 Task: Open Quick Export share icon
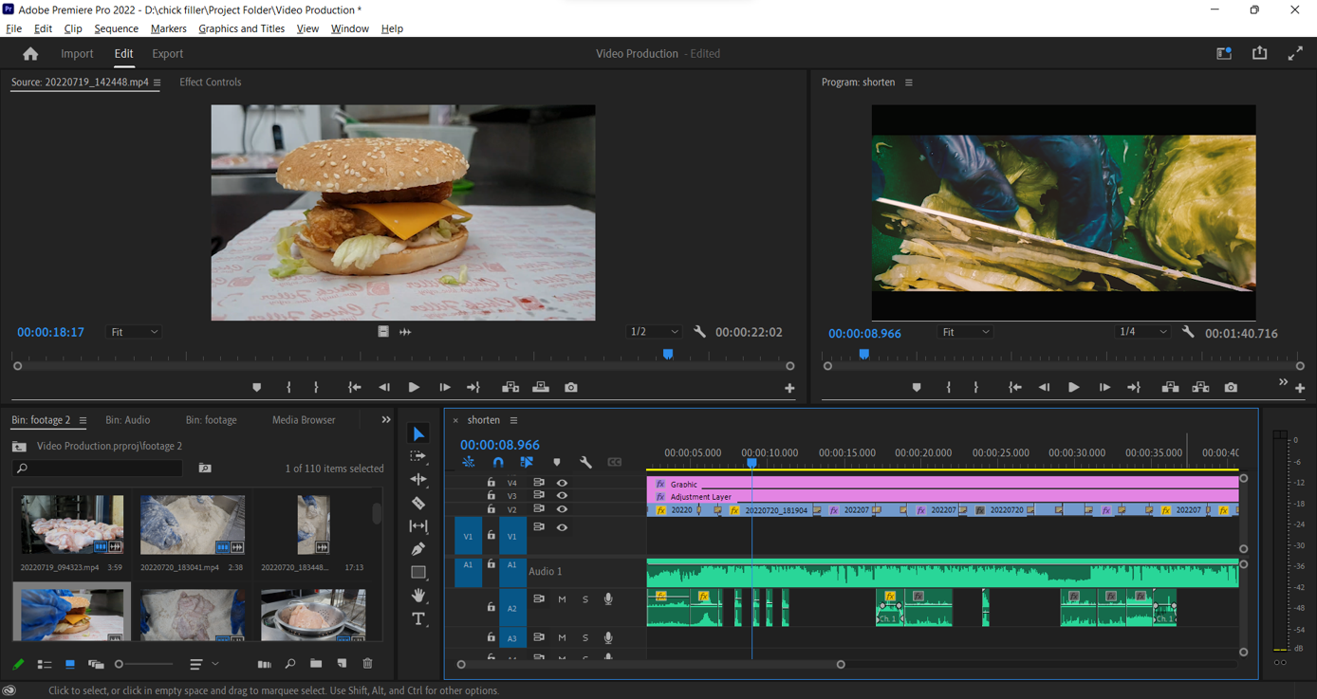[x=1259, y=53]
